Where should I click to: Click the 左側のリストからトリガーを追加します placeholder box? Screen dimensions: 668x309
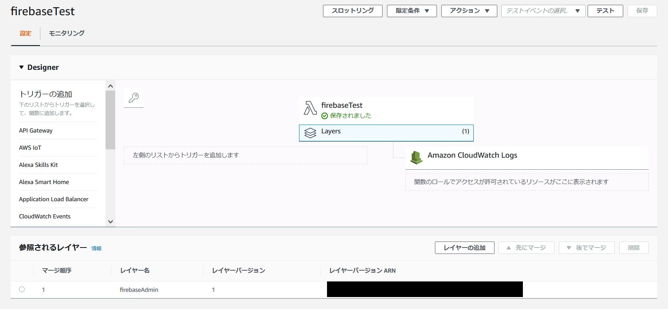[245, 155]
